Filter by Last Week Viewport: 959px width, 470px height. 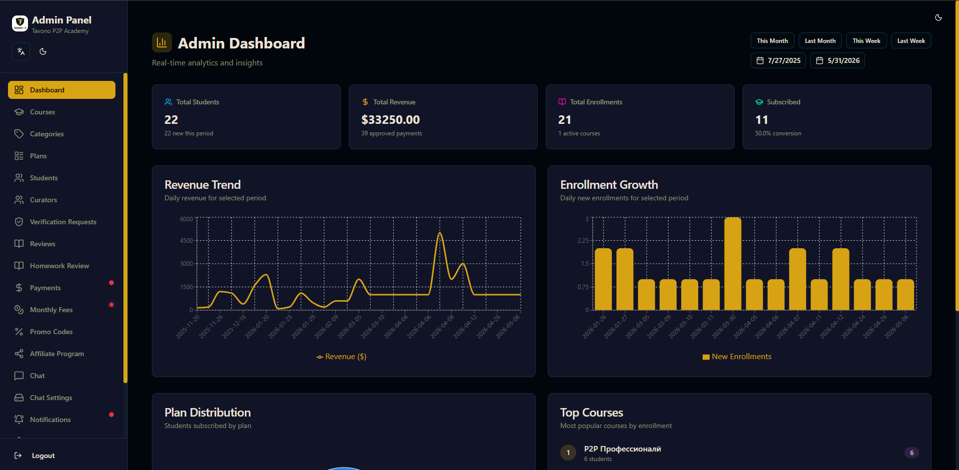click(x=911, y=41)
